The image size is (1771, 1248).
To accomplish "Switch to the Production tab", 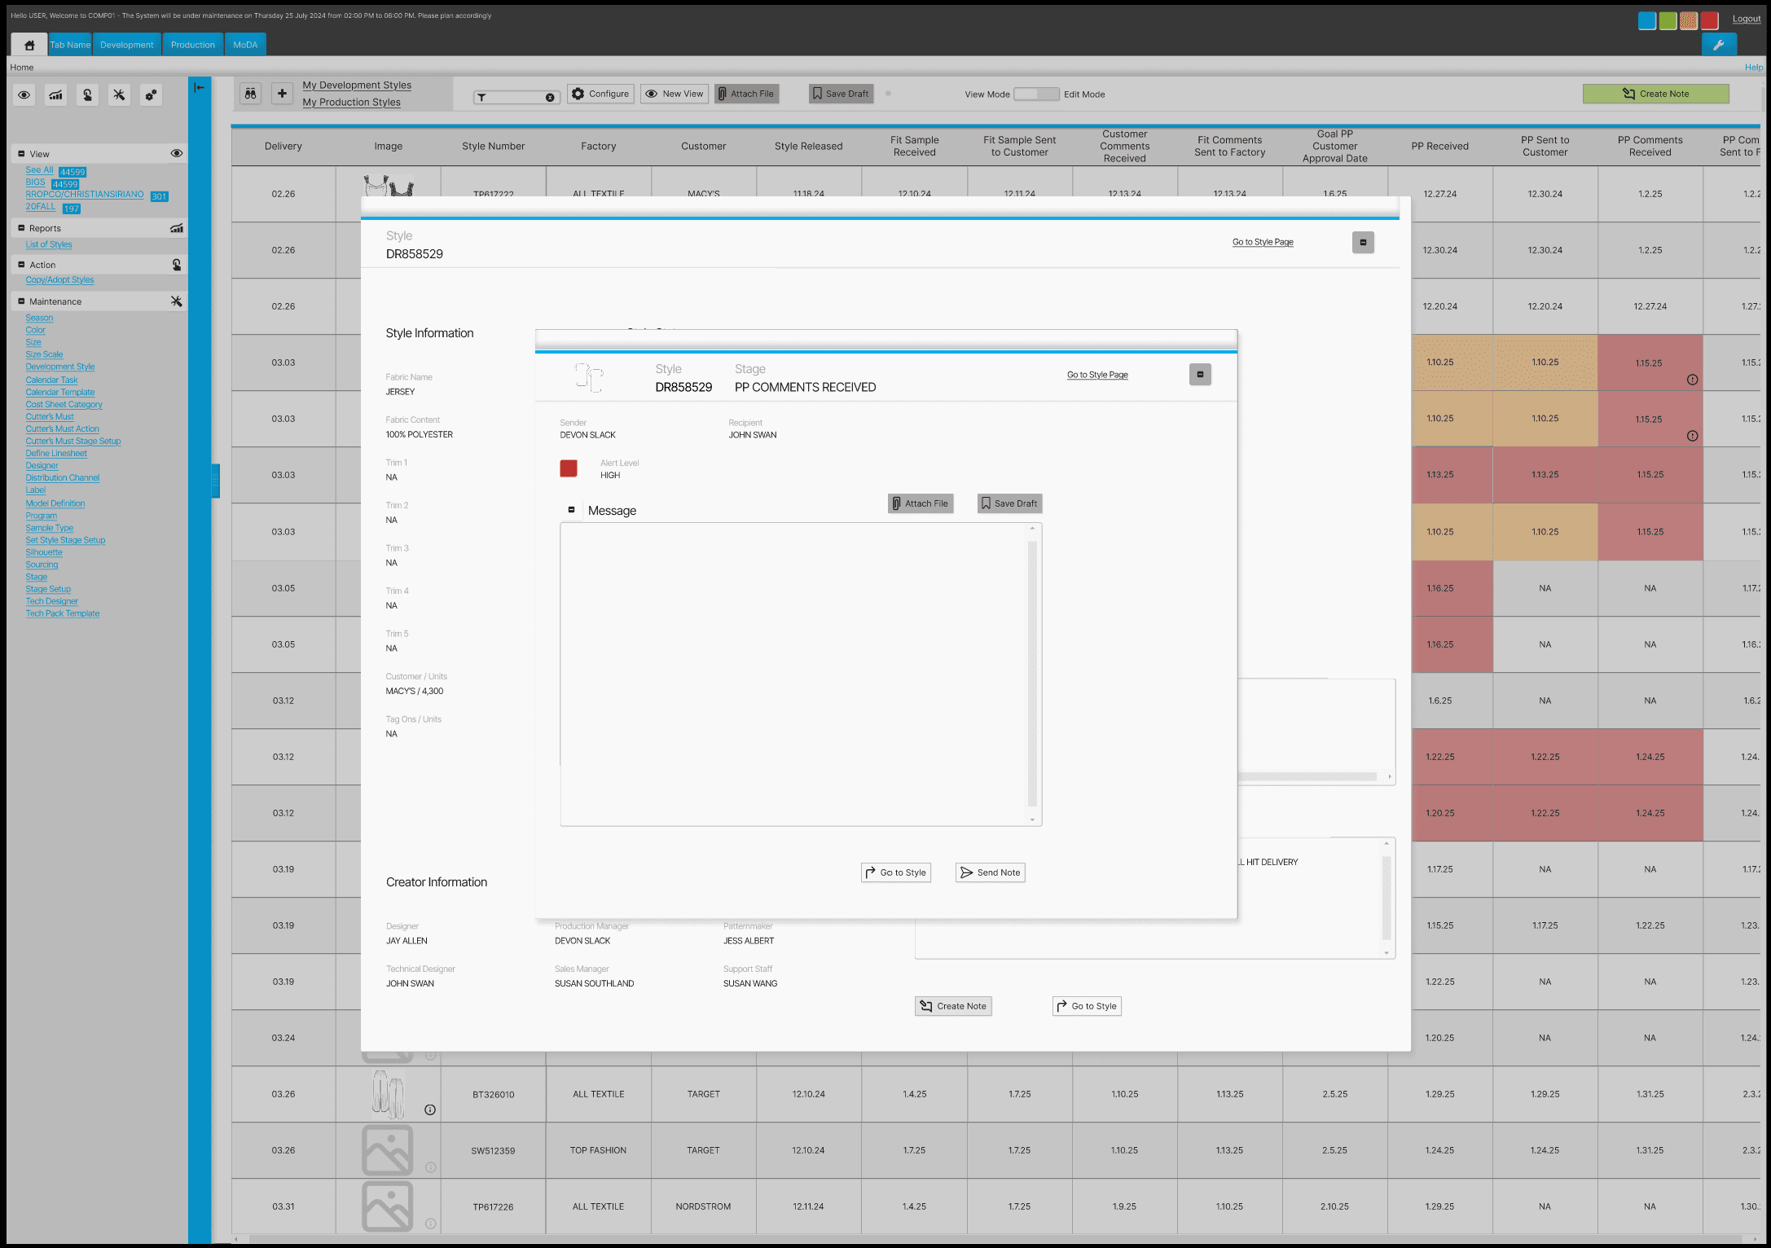I will coord(192,45).
